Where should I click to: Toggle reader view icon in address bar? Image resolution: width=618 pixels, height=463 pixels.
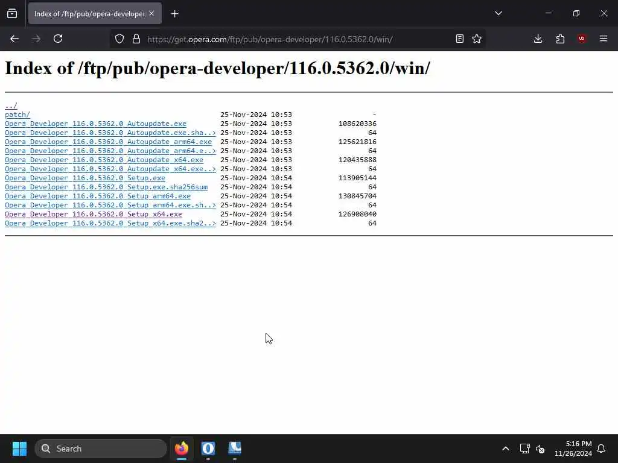[459, 39]
